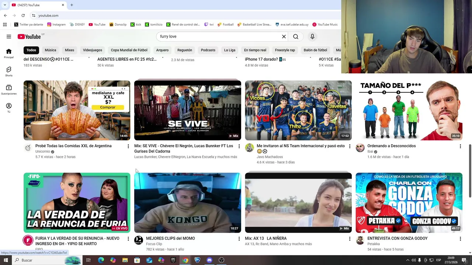Open the YouTube Music bookmark
Viewport: 472px width, 265px height.
[325, 25]
